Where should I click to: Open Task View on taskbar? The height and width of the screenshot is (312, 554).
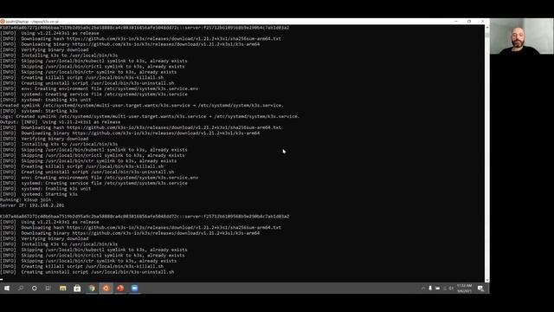coord(48,289)
